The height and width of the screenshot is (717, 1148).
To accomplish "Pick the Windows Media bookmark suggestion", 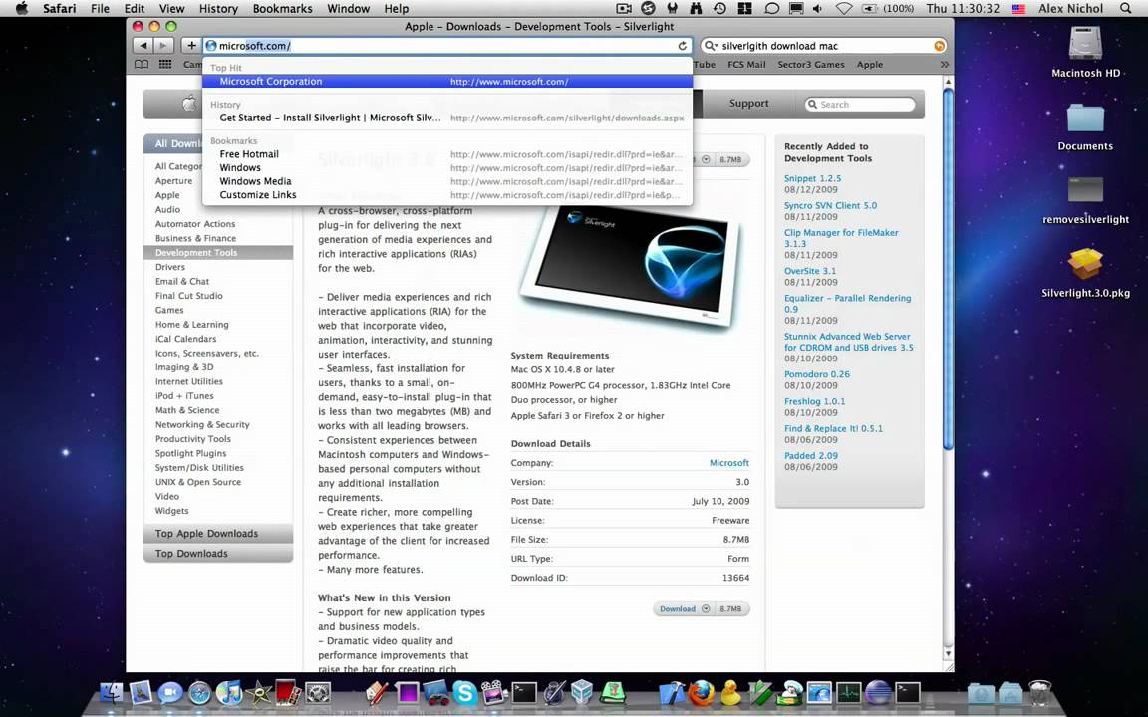I will coord(447,181).
